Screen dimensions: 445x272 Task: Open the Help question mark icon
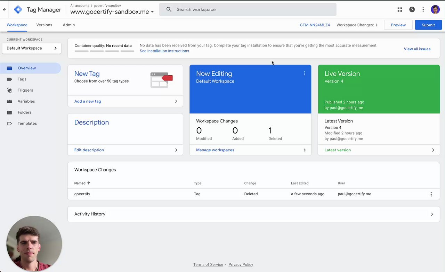coord(412,10)
